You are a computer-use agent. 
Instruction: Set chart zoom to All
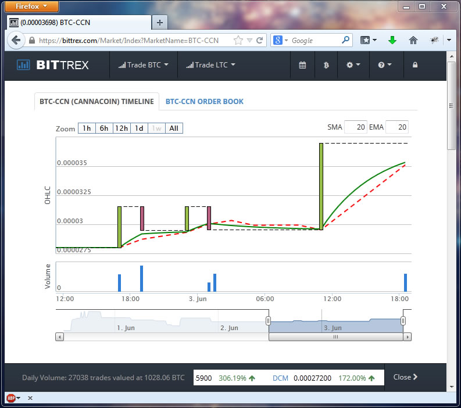point(174,128)
